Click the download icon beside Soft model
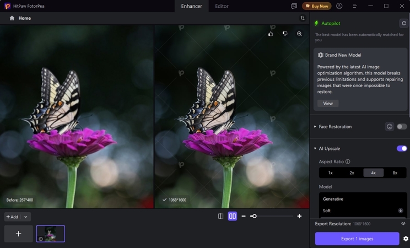The height and width of the screenshot is (248, 410). tap(400, 211)
